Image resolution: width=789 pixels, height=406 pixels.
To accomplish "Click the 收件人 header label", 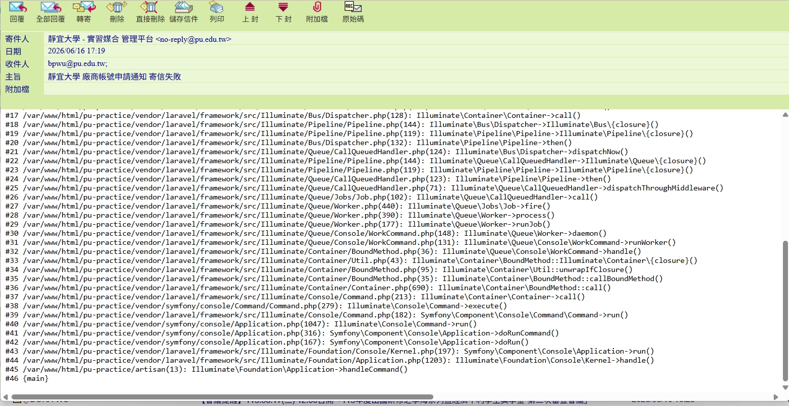I will click(x=17, y=64).
